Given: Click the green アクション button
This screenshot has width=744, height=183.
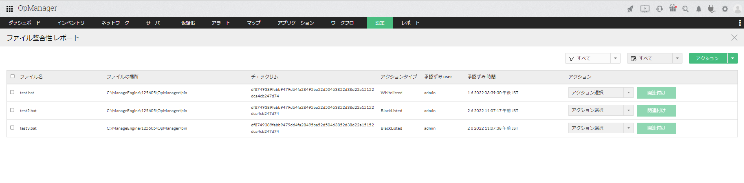Looking at the screenshot, I should (707, 58).
